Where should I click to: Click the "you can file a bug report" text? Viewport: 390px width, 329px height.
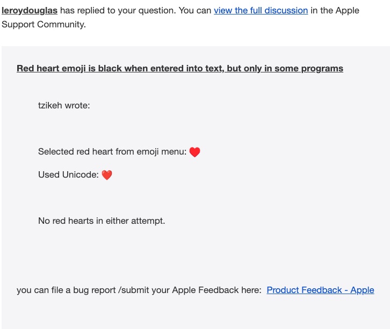(x=66, y=290)
